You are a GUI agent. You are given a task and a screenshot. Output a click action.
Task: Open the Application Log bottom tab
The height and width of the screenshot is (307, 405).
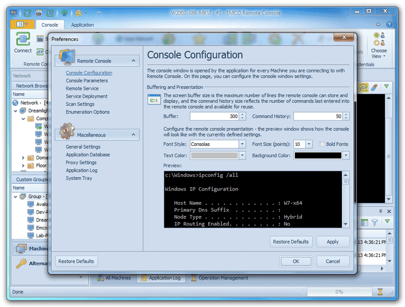(x=161, y=278)
